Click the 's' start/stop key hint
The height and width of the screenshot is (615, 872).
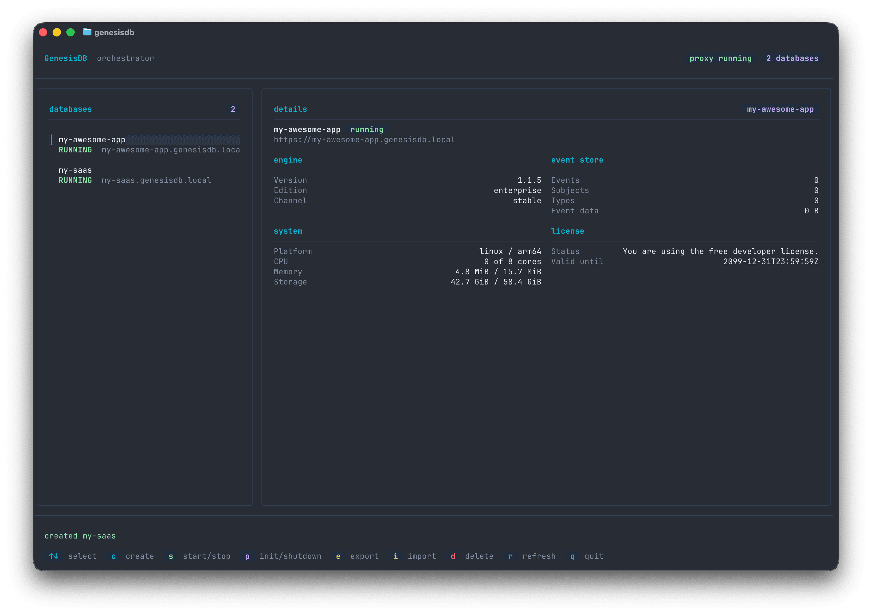pos(171,556)
